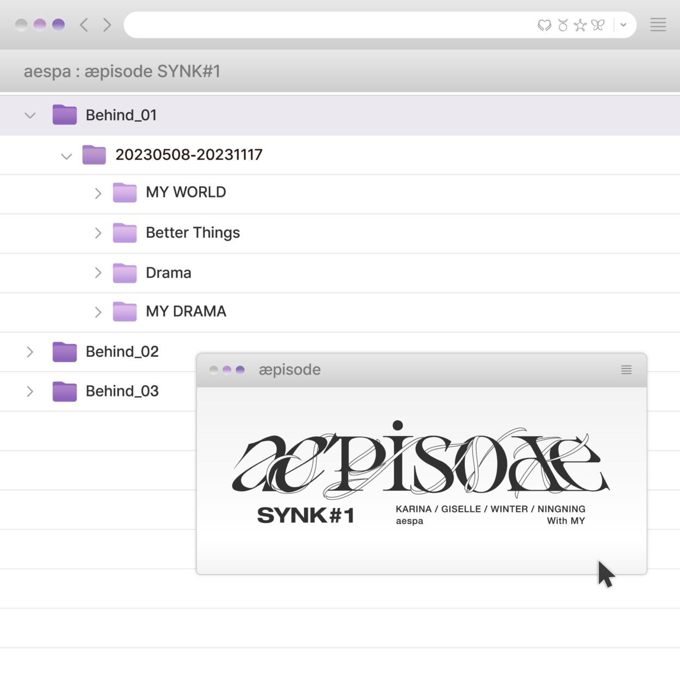Select the Drama tree item
Viewport: 680px width, 680px height.
pos(168,273)
